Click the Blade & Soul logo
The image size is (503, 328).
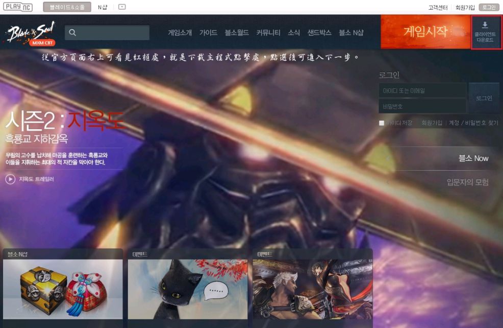pyautogui.click(x=31, y=33)
